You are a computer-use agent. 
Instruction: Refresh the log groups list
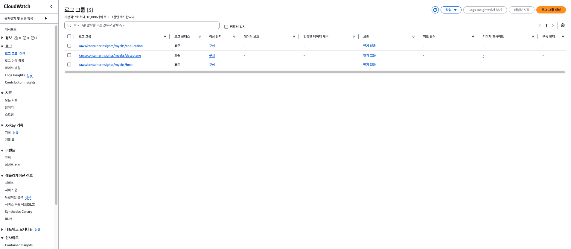435,10
